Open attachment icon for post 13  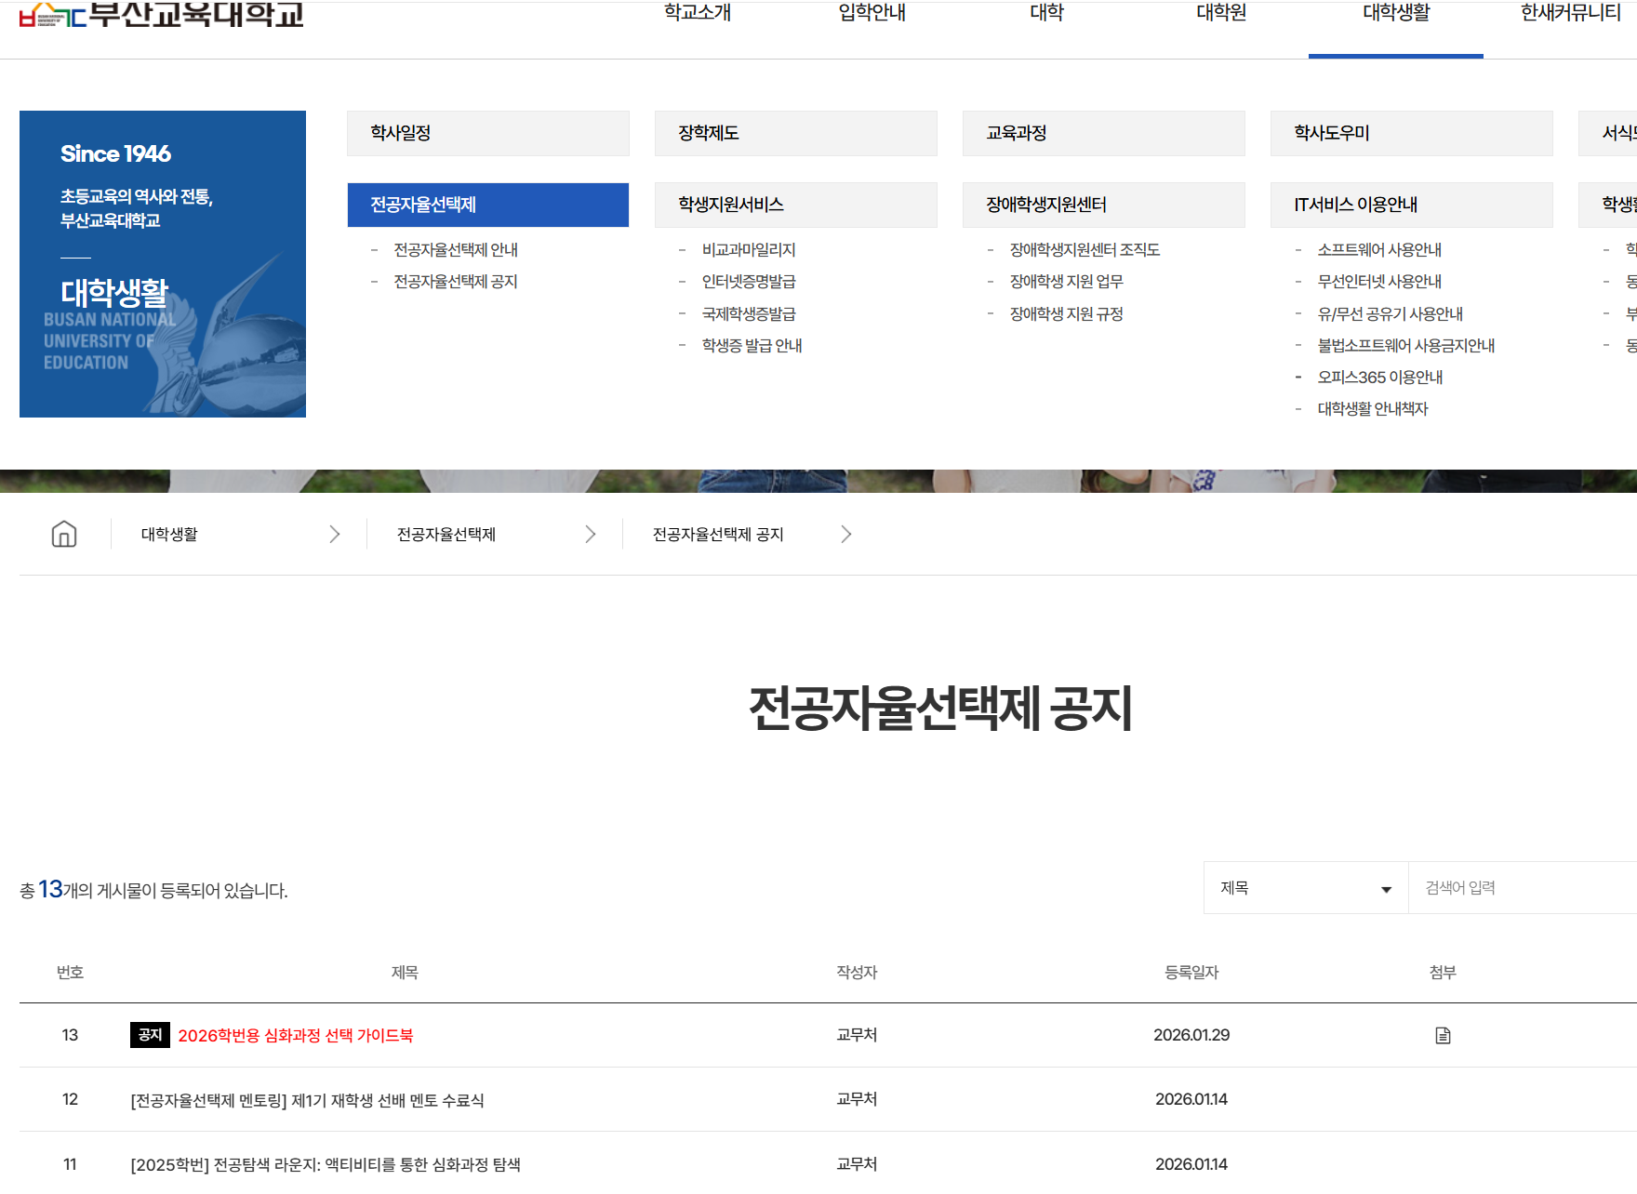pos(1443,1035)
